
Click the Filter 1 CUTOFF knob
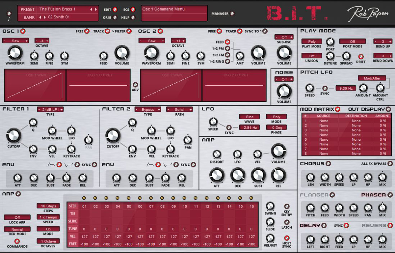pos(13,135)
